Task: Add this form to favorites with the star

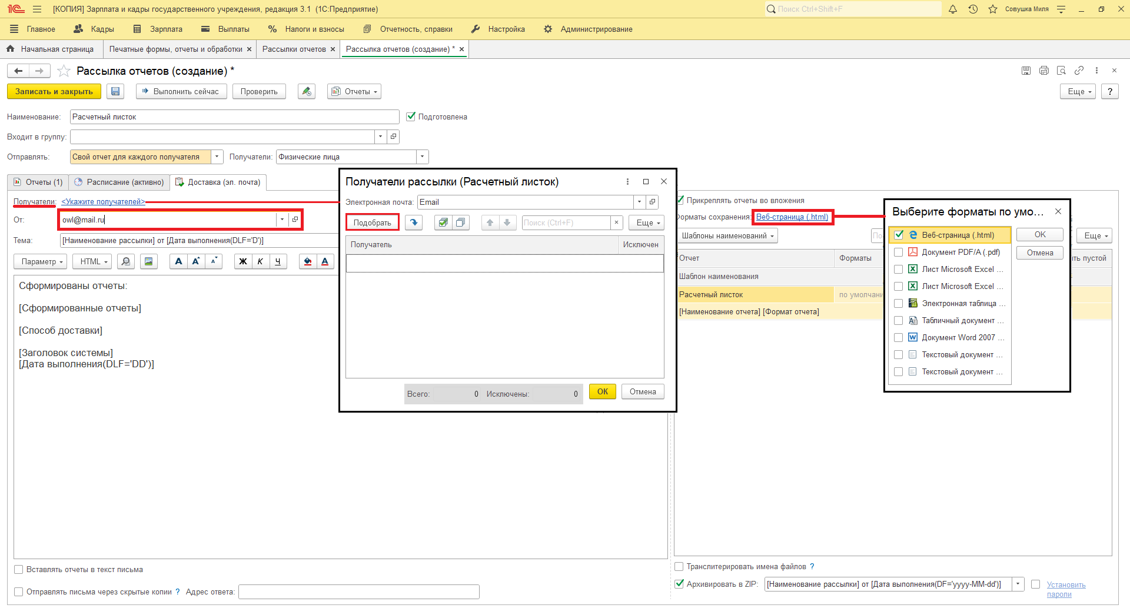Action: 64,71
